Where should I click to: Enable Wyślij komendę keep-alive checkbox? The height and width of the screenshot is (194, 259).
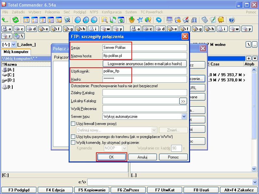coord(73,143)
